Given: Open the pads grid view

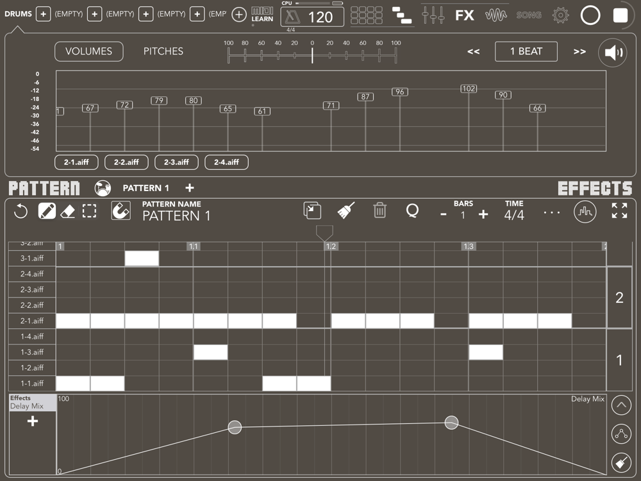Looking at the screenshot, I should pyautogui.click(x=367, y=15).
